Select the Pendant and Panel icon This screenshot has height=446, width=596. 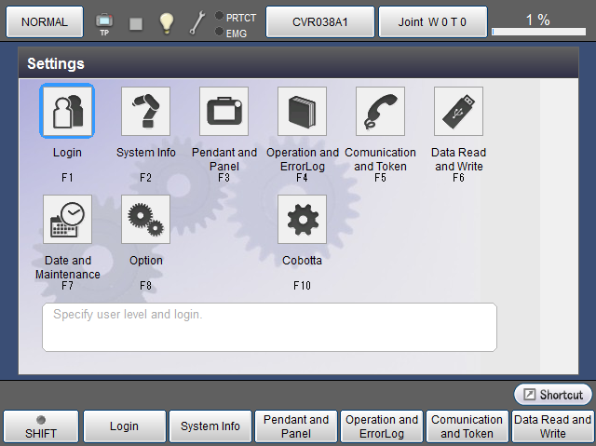click(223, 112)
